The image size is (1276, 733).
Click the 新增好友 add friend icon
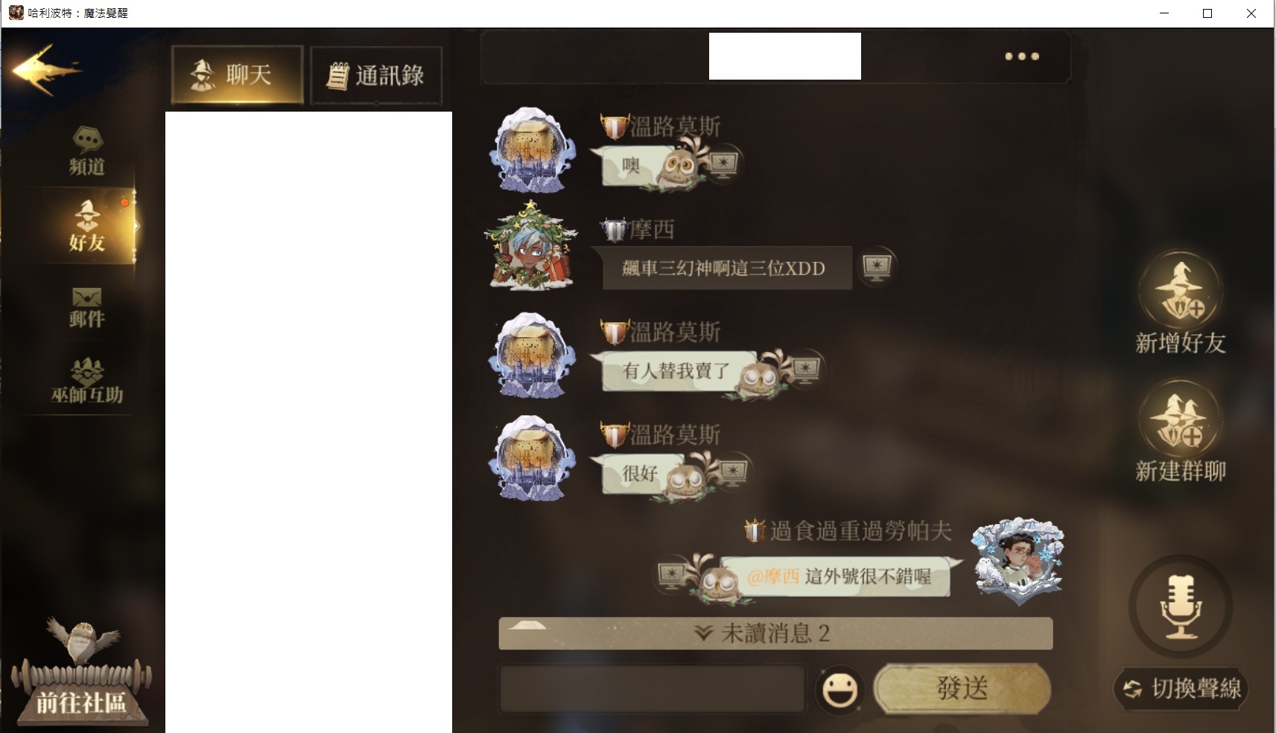point(1180,291)
